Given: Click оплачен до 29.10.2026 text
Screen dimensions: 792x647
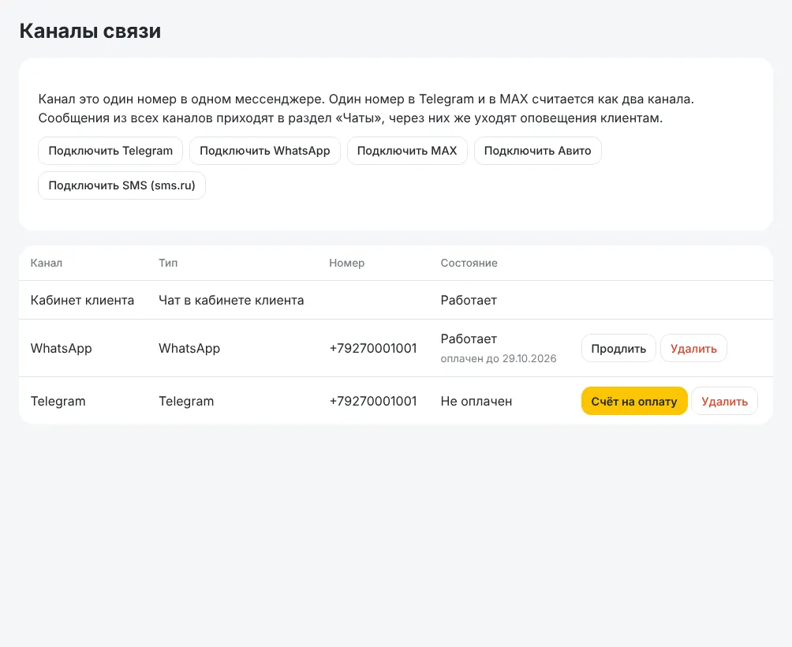Looking at the screenshot, I should click(499, 358).
